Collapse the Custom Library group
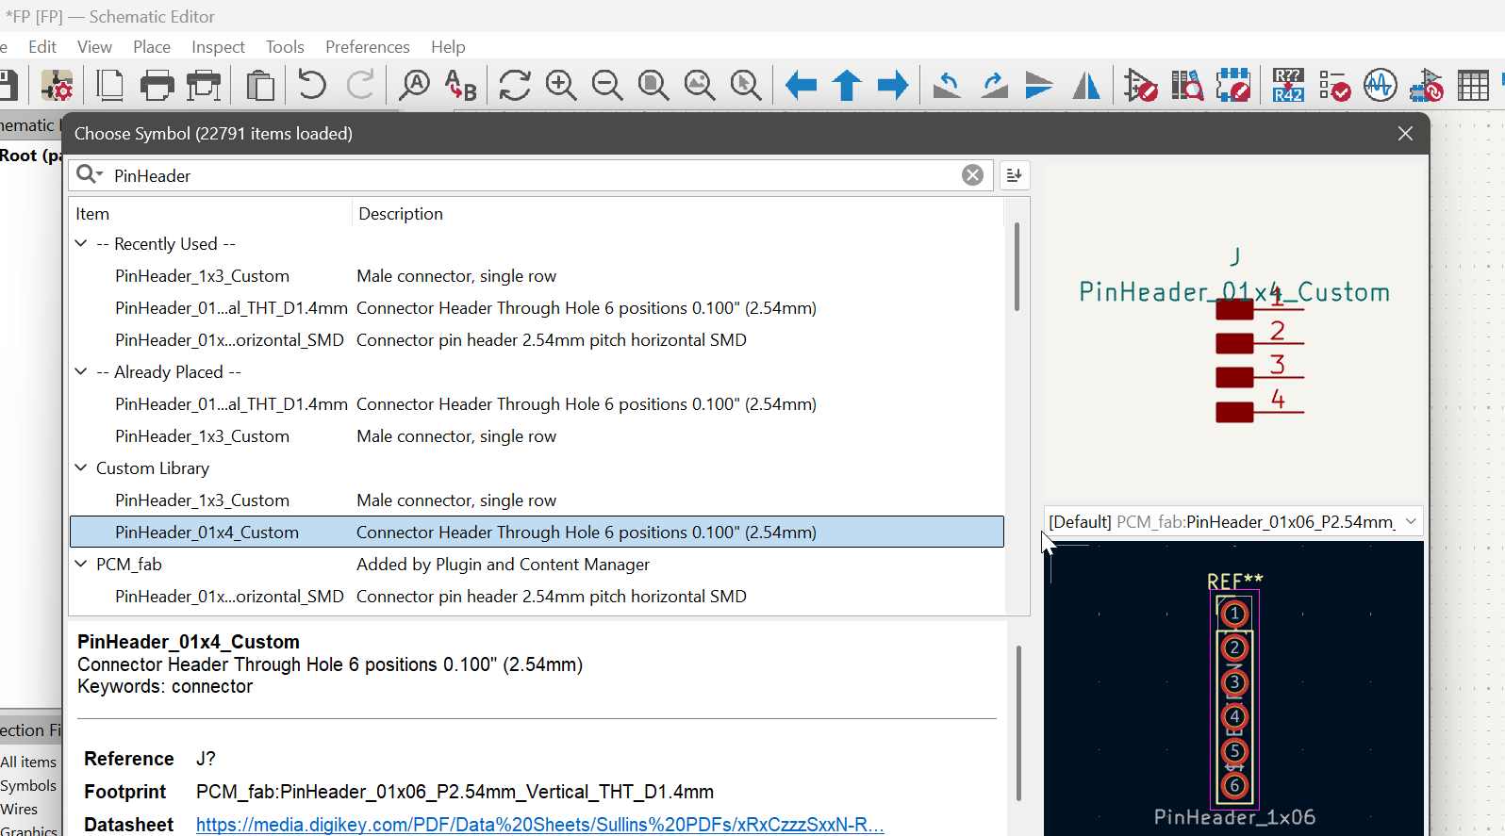The image size is (1505, 836). (x=81, y=467)
